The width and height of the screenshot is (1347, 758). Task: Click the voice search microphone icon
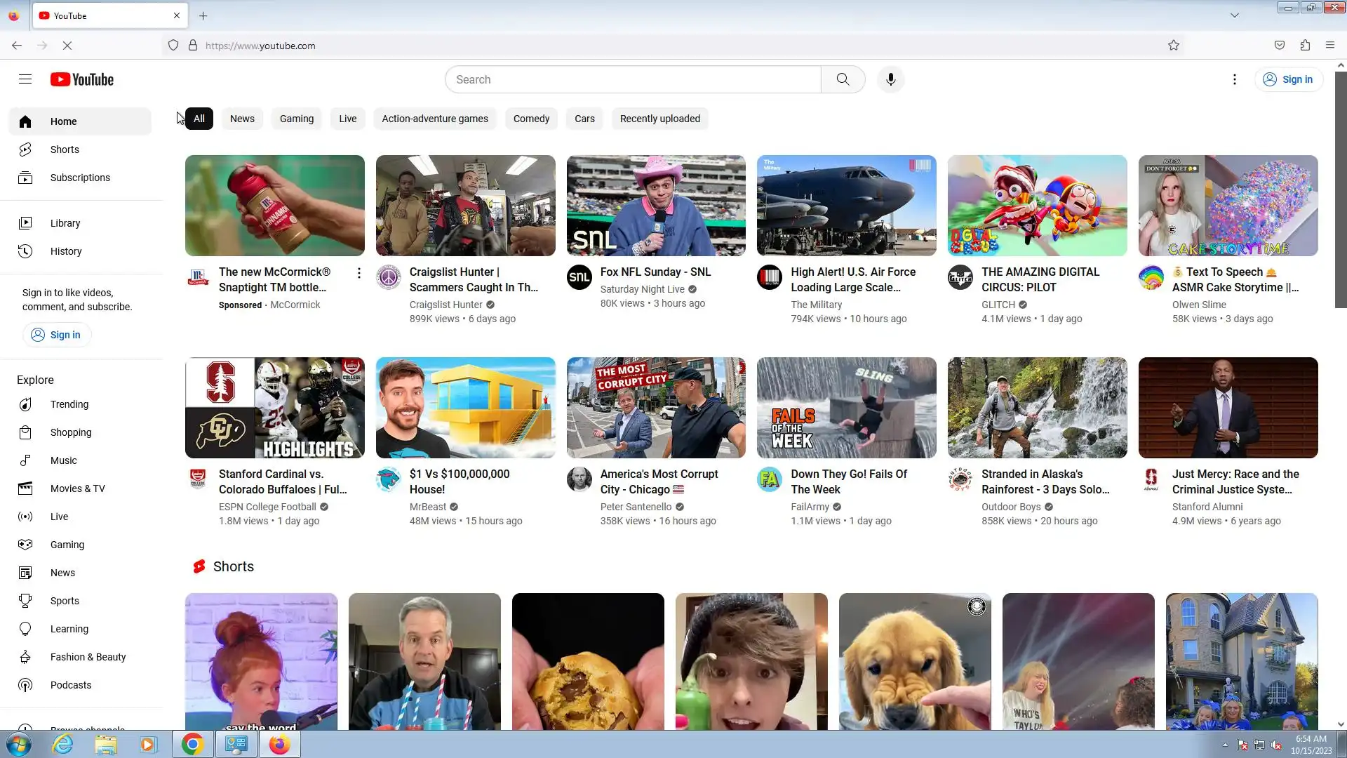click(x=890, y=79)
